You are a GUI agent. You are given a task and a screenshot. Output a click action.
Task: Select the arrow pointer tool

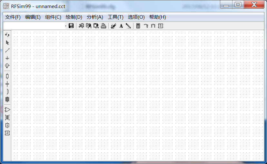pos(7,42)
